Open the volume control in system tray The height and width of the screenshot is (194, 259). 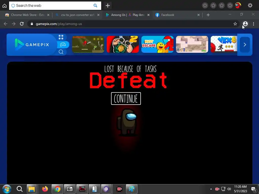pos(229,189)
